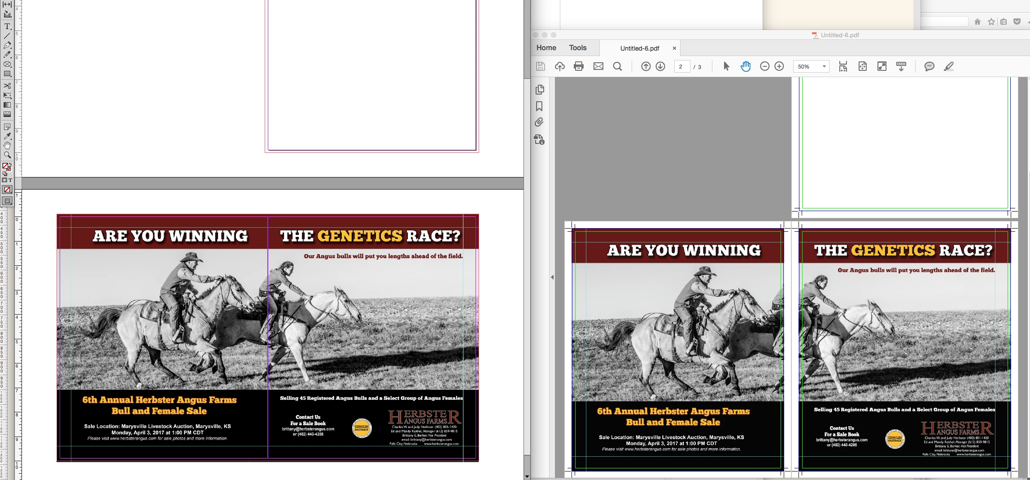The image size is (1030, 480).
Task: Click the bookmark star icon in browser
Action: [991, 22]
